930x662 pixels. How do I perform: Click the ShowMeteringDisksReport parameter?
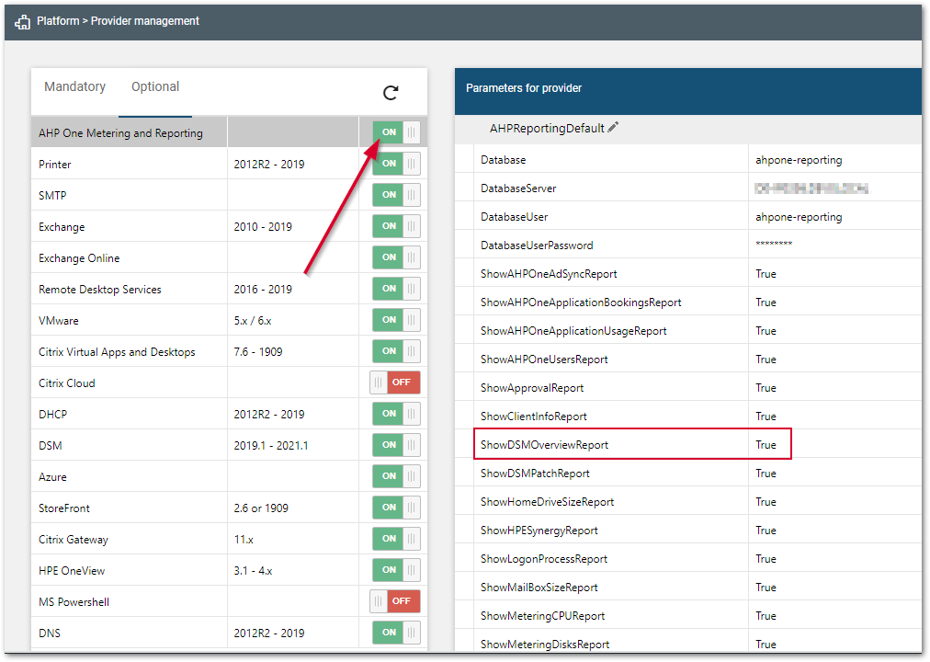tap(545, 645)
